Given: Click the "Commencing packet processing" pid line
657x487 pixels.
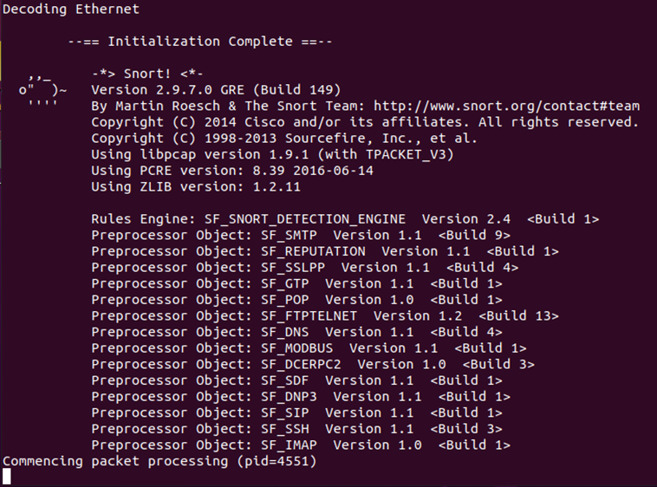Looking at the screenshot, I should 160,461.
